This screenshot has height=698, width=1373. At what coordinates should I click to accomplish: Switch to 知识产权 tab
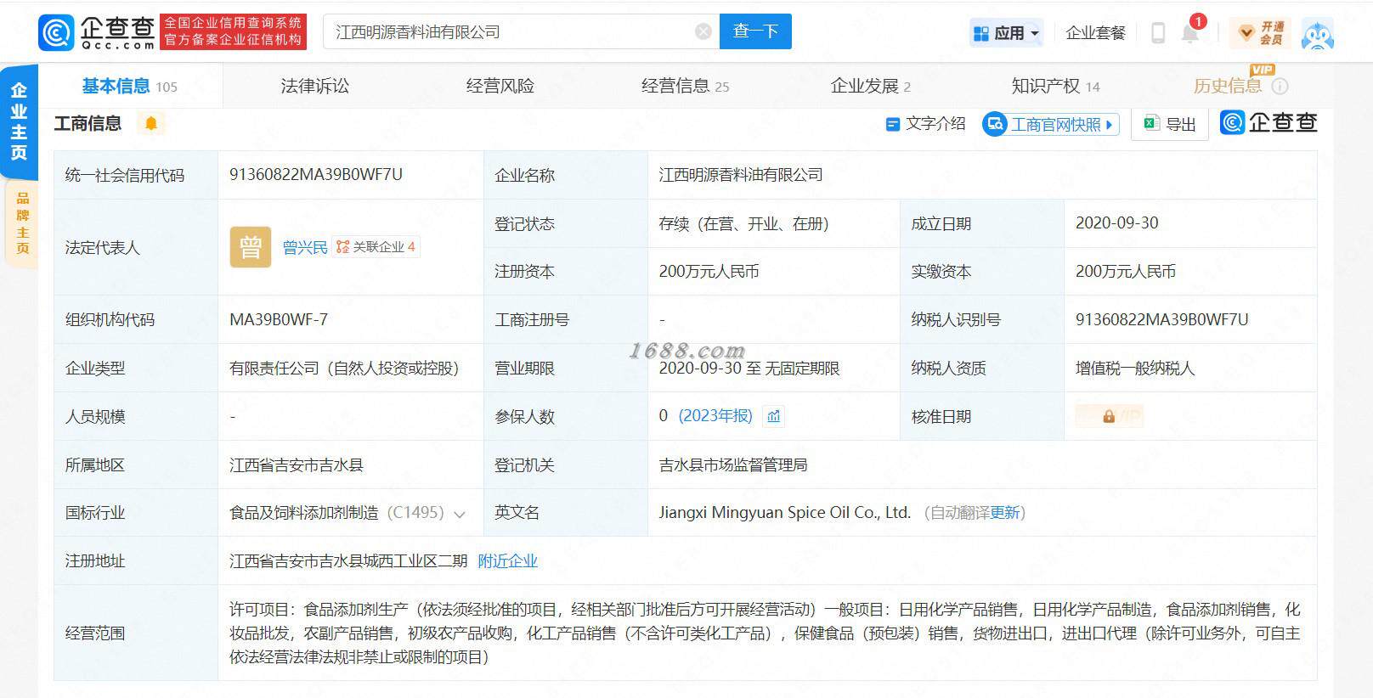tap(1055, 86)
